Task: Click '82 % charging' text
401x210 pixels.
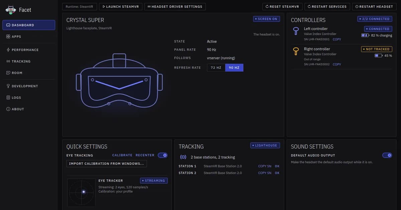Action: point(382,35)
